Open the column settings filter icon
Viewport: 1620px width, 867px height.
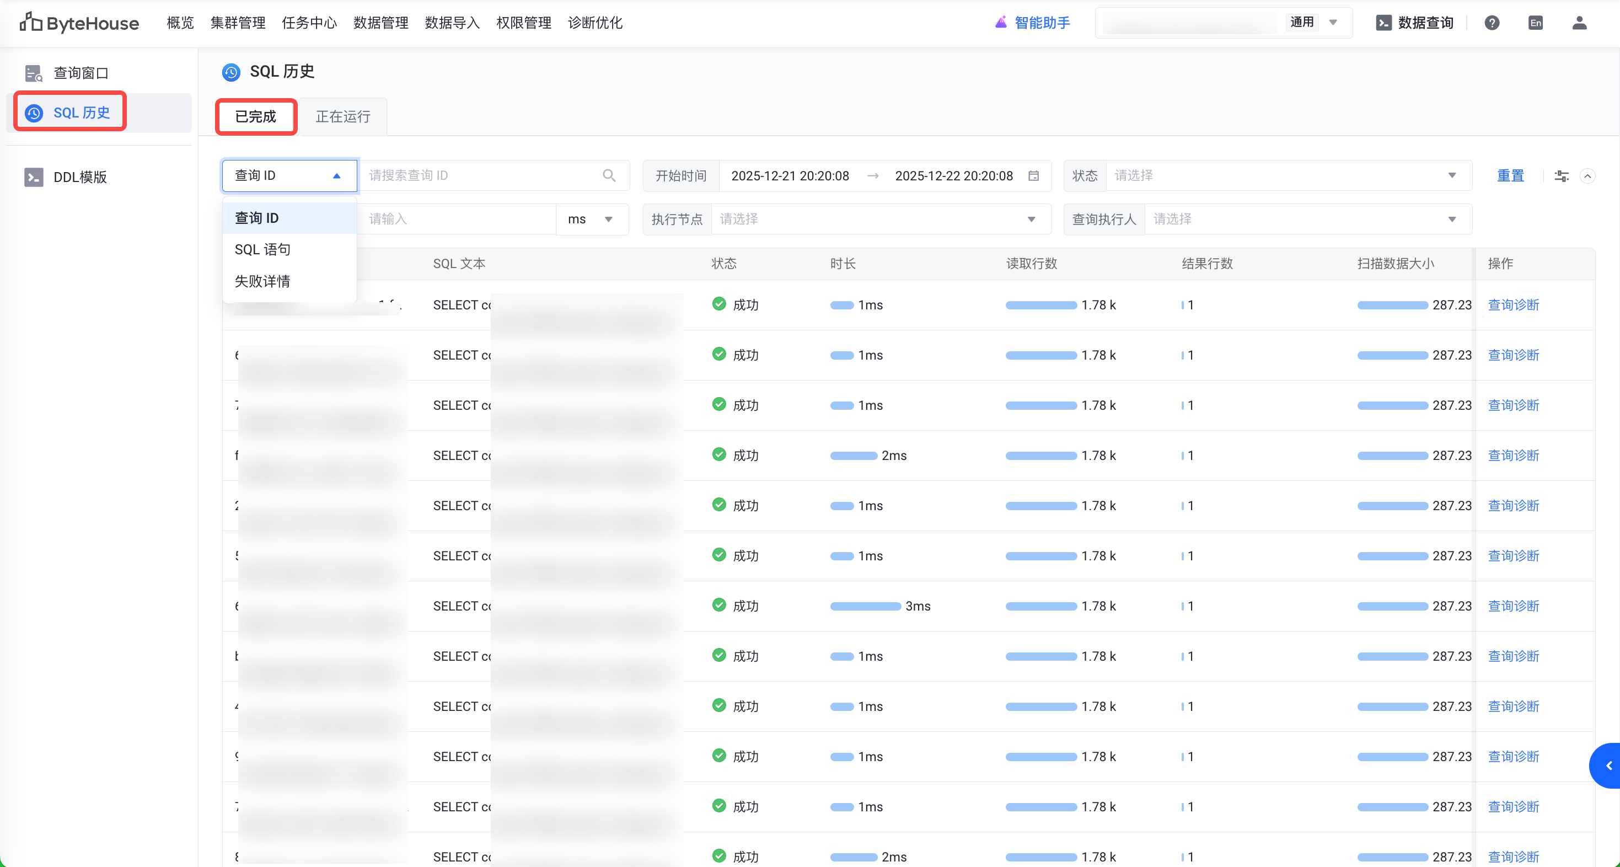(1562, 176)
